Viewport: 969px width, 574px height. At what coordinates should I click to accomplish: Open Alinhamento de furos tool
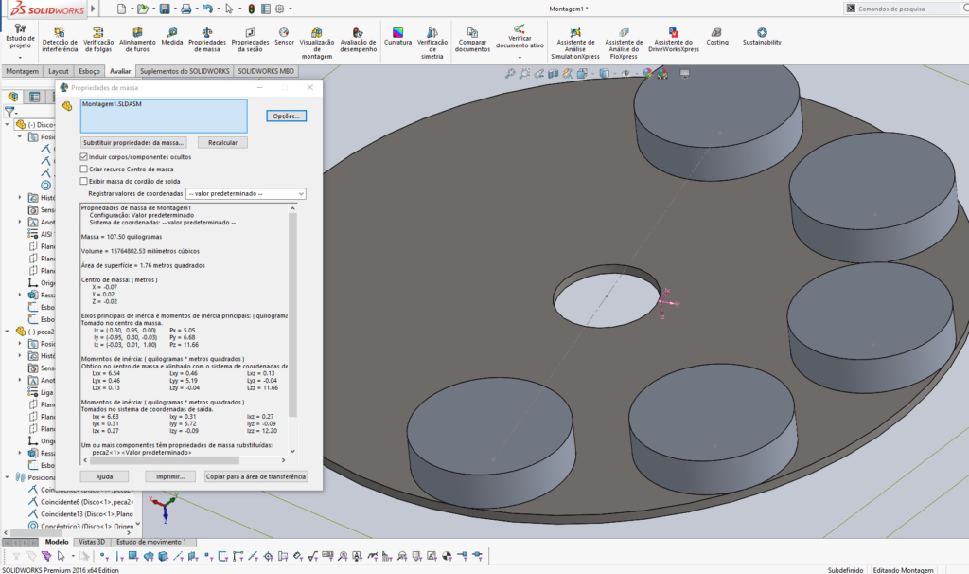[137, 40]
